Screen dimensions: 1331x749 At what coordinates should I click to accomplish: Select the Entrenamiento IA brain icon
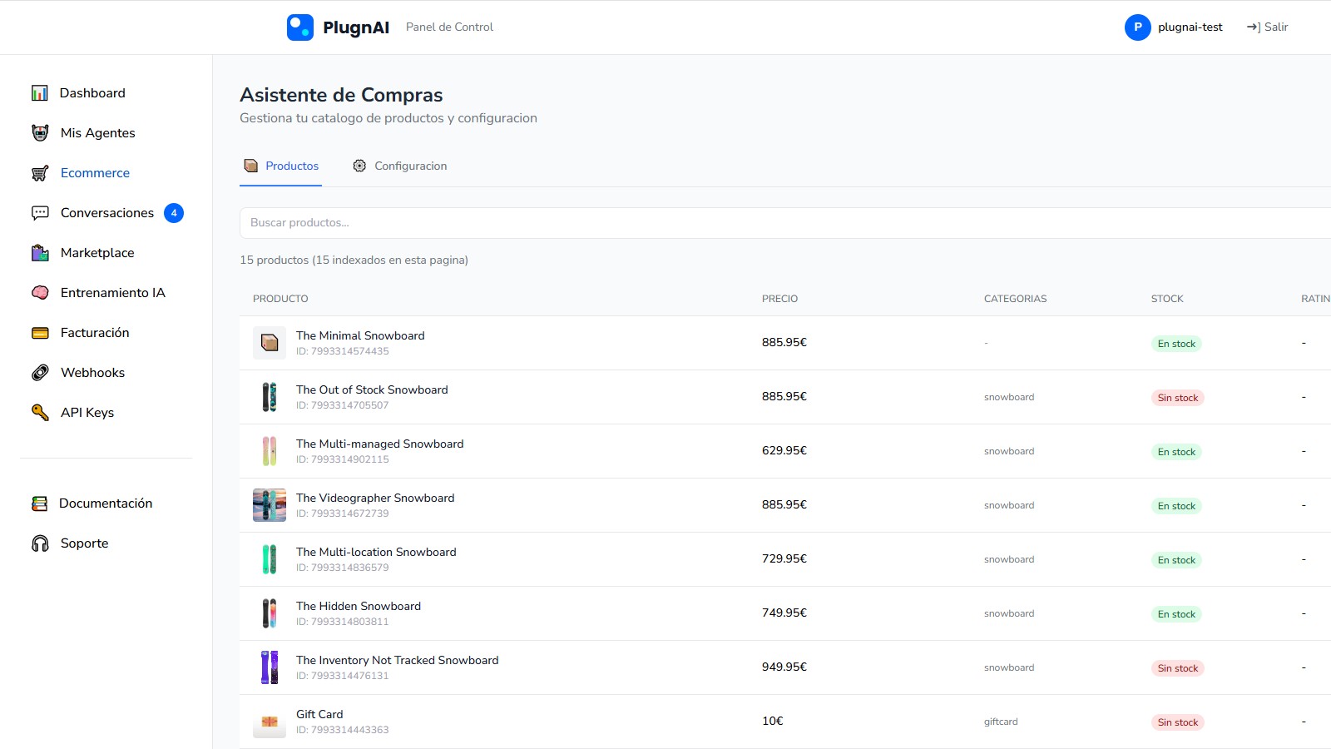tap(38, 292)
